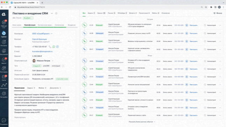Add a new tag with the plus button

coord(63,66)
